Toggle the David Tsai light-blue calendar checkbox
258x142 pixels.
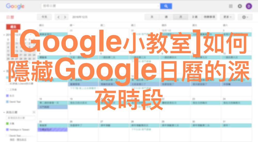tap(7, 102)
